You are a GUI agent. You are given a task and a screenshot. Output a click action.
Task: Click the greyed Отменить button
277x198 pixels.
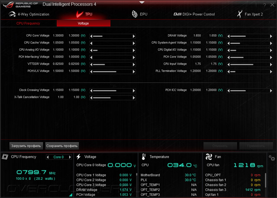[220, 146]
